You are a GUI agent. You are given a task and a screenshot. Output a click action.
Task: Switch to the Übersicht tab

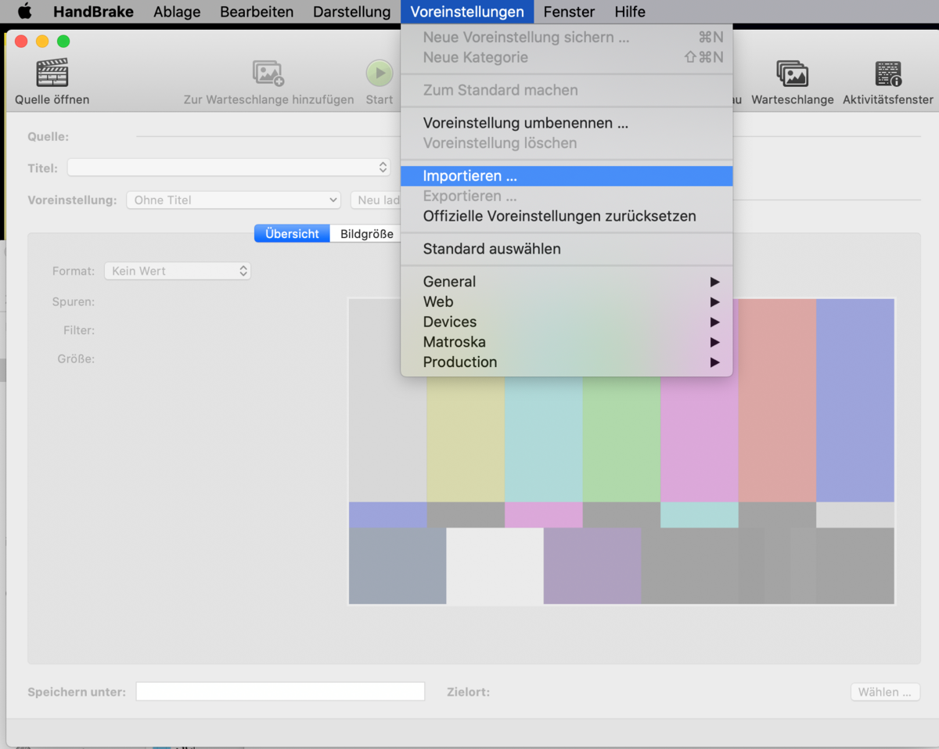coord(292,234)
